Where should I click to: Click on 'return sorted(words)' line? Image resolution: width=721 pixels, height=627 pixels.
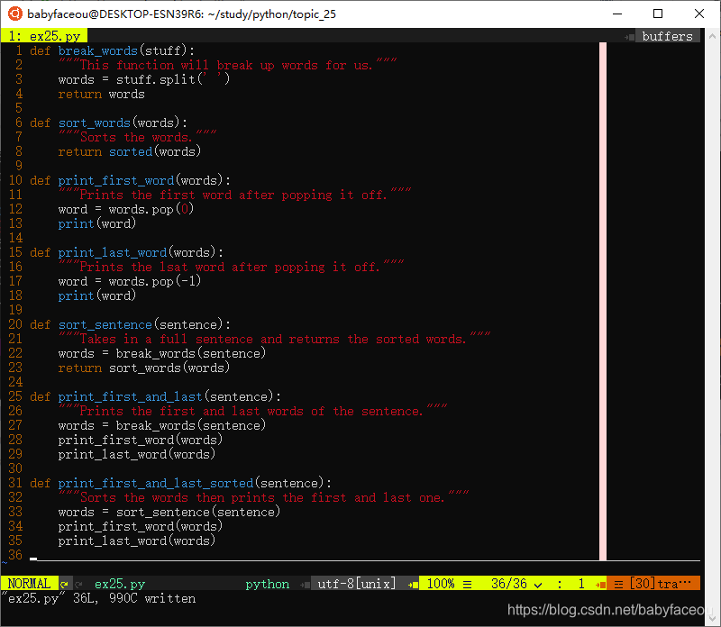click(x=129, y=151)
